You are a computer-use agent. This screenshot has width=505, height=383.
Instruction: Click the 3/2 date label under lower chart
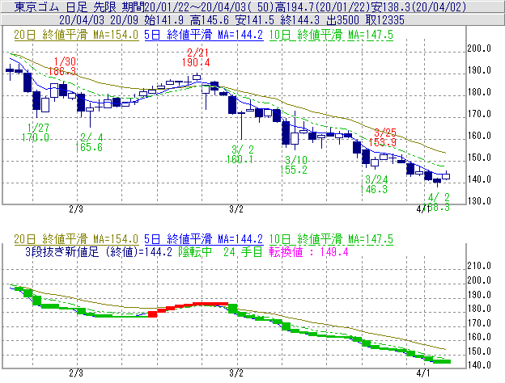[x=236, y=373]
